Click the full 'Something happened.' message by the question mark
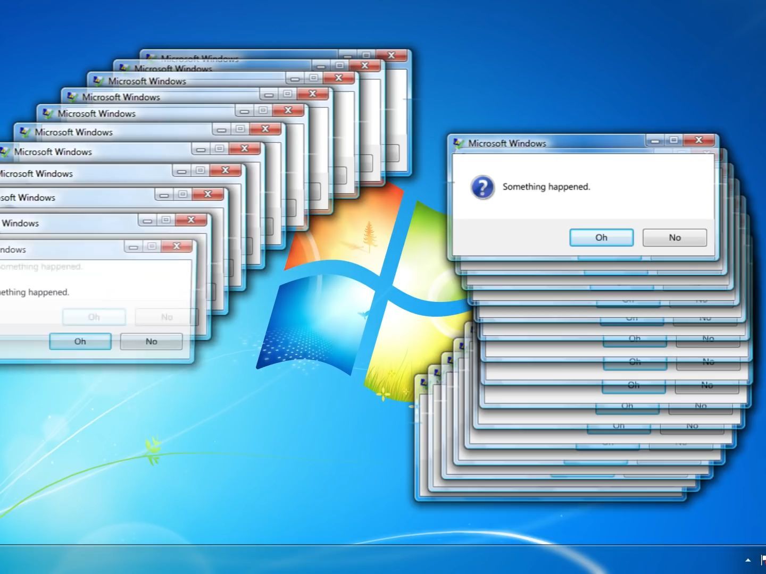This screenshot has width=766, height=574. tap(546, 187)
